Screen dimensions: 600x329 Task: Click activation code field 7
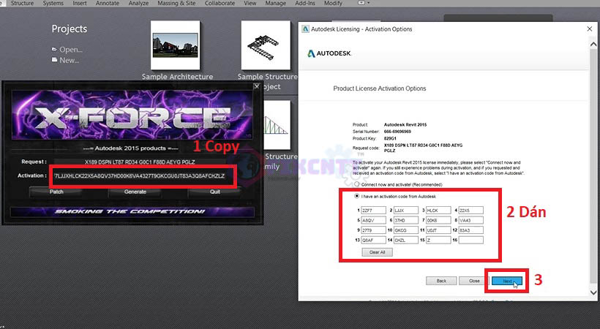(x=438, y=220)
